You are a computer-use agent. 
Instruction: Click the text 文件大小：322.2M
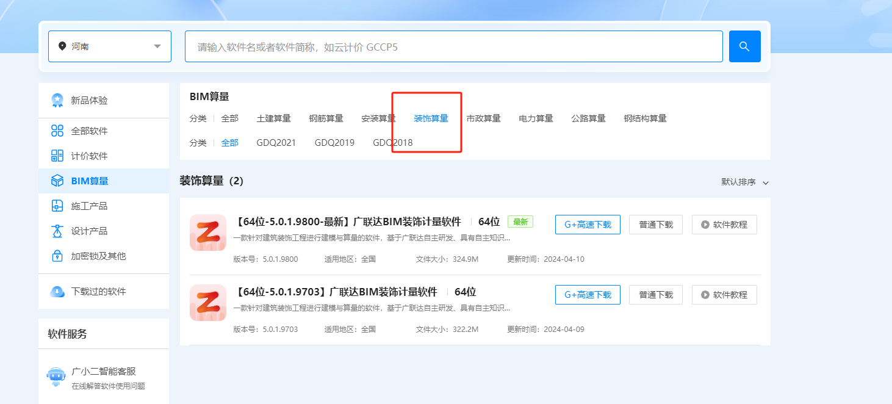447,329
